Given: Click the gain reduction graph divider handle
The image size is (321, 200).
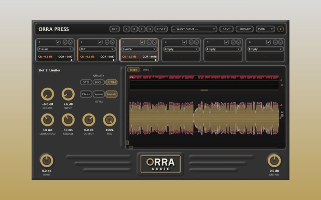Looking at the screenshot, I should pos(204,90).
